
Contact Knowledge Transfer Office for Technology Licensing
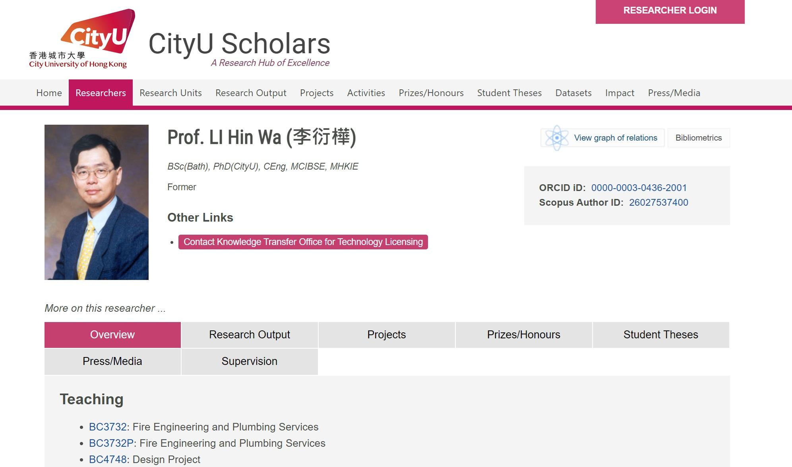coord(303,242)
